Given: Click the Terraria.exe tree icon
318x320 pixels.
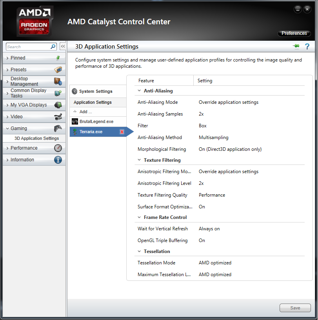Looking at the screenshot, I should coord(75,132).
